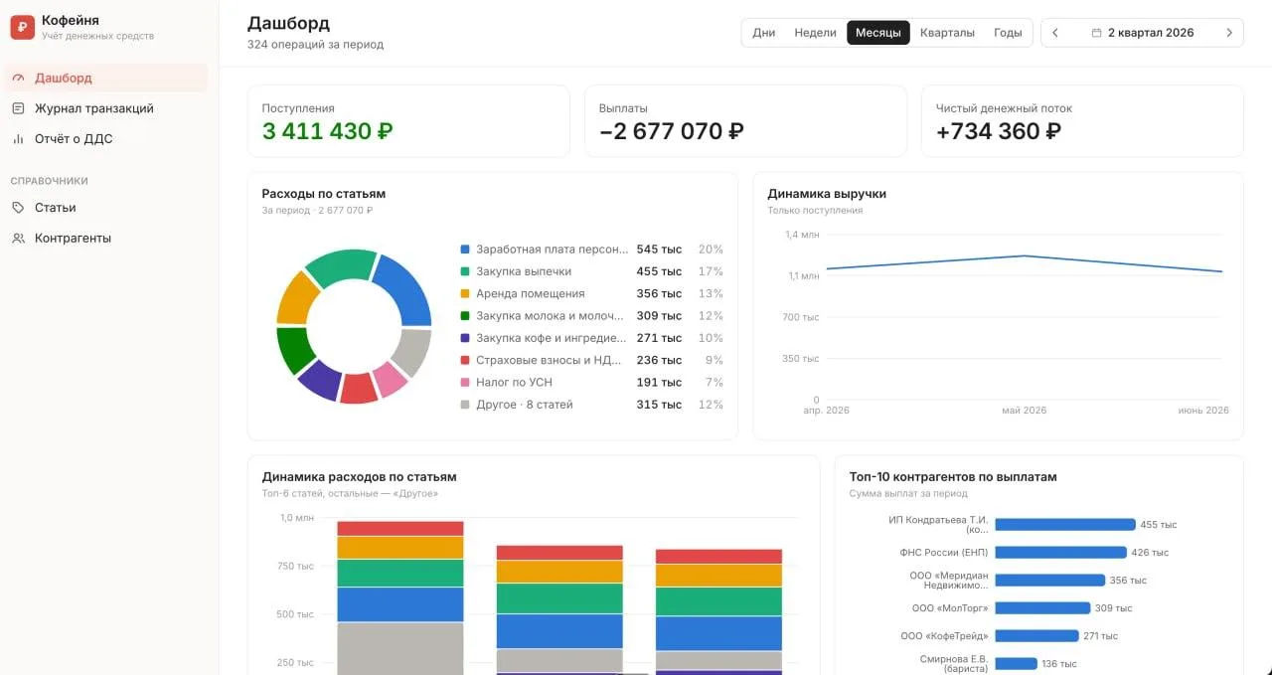Click the calendar icon beside 2 квартал 2026
Image resolution: width=1272 pixels, height=675 pixels.
click(1096, 33)
